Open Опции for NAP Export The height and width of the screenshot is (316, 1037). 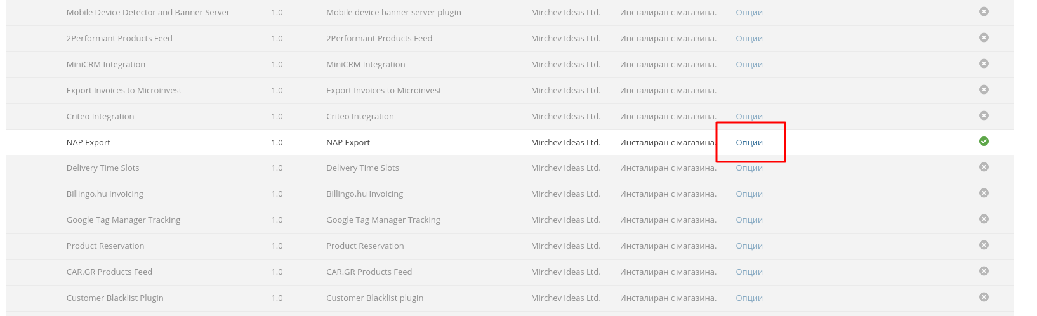(749, 143)
